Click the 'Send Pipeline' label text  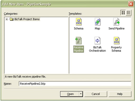coord(117,28)
